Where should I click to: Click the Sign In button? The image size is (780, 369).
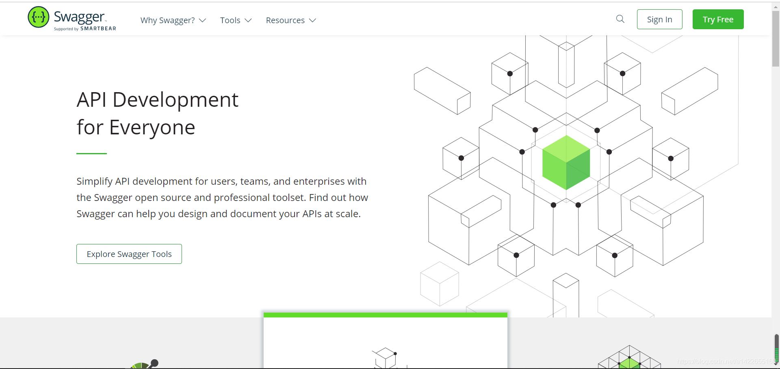[659, 19]
